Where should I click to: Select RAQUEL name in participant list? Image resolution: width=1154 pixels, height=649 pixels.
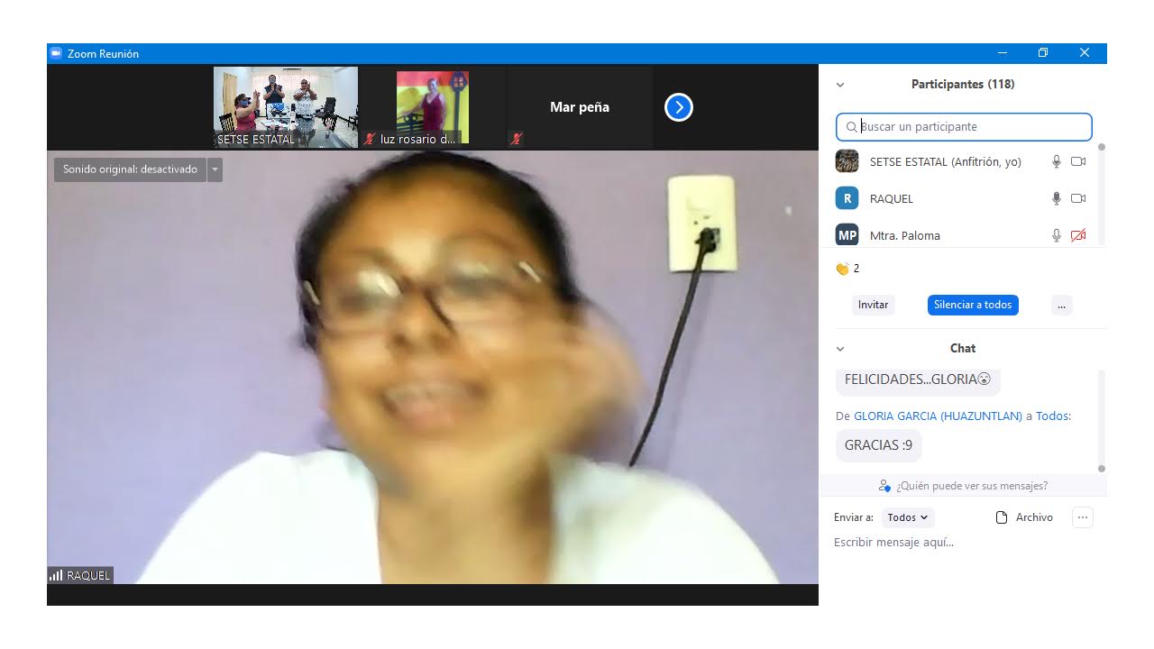892,198
